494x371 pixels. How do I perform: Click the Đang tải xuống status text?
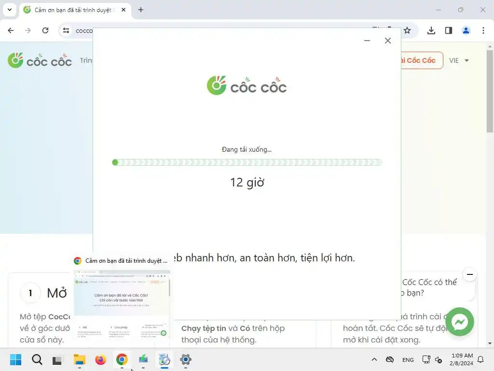(x=247, y=149)
